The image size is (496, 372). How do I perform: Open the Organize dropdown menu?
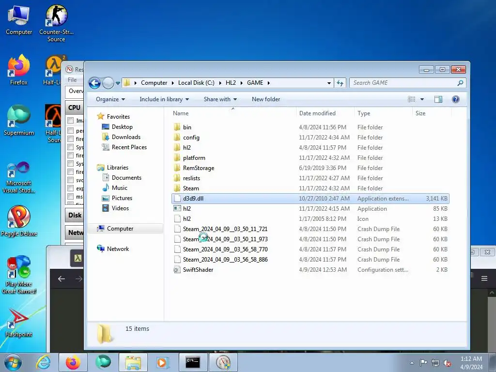[110, 99]
